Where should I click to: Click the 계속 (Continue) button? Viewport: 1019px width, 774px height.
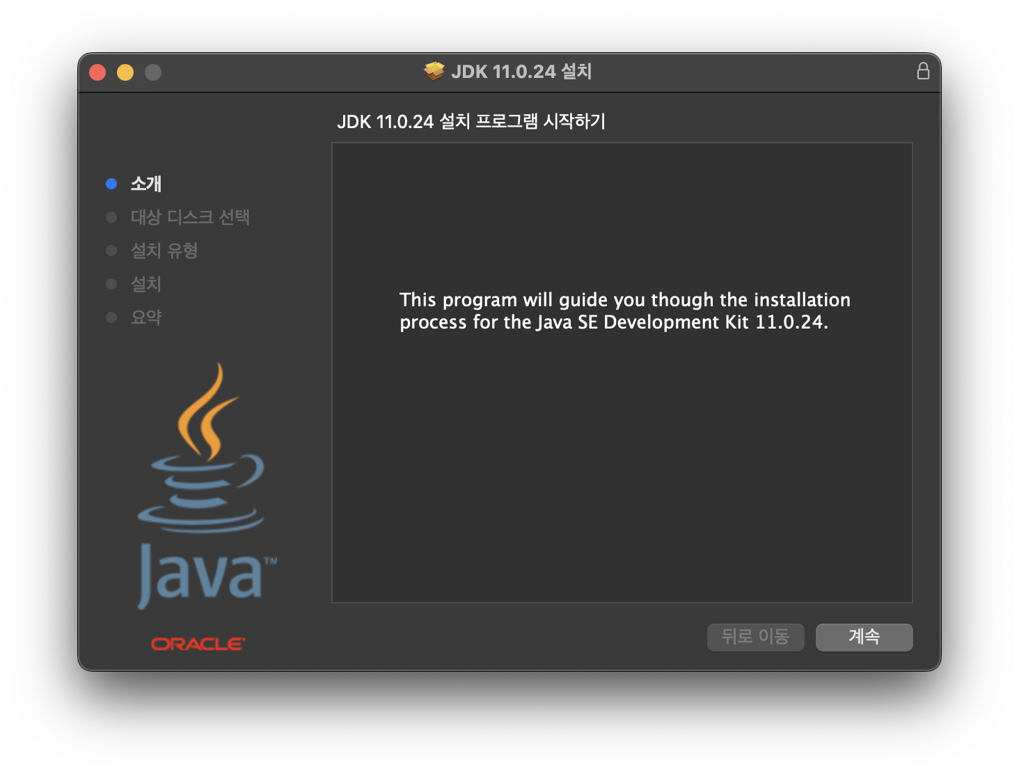pyautogui.click(x=864, y=637)
